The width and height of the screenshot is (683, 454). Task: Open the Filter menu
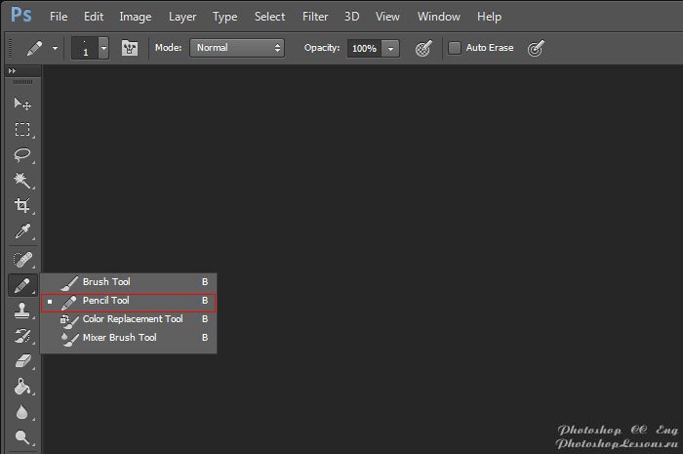tap(315, 17)
